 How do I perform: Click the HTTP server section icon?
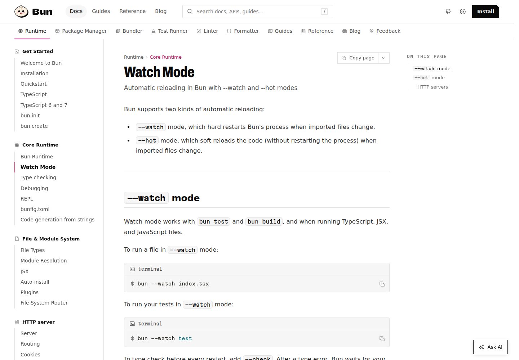pyautogui.click(x=17, y=322)
